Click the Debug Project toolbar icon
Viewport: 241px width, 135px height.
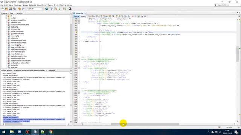pos(64,9)
